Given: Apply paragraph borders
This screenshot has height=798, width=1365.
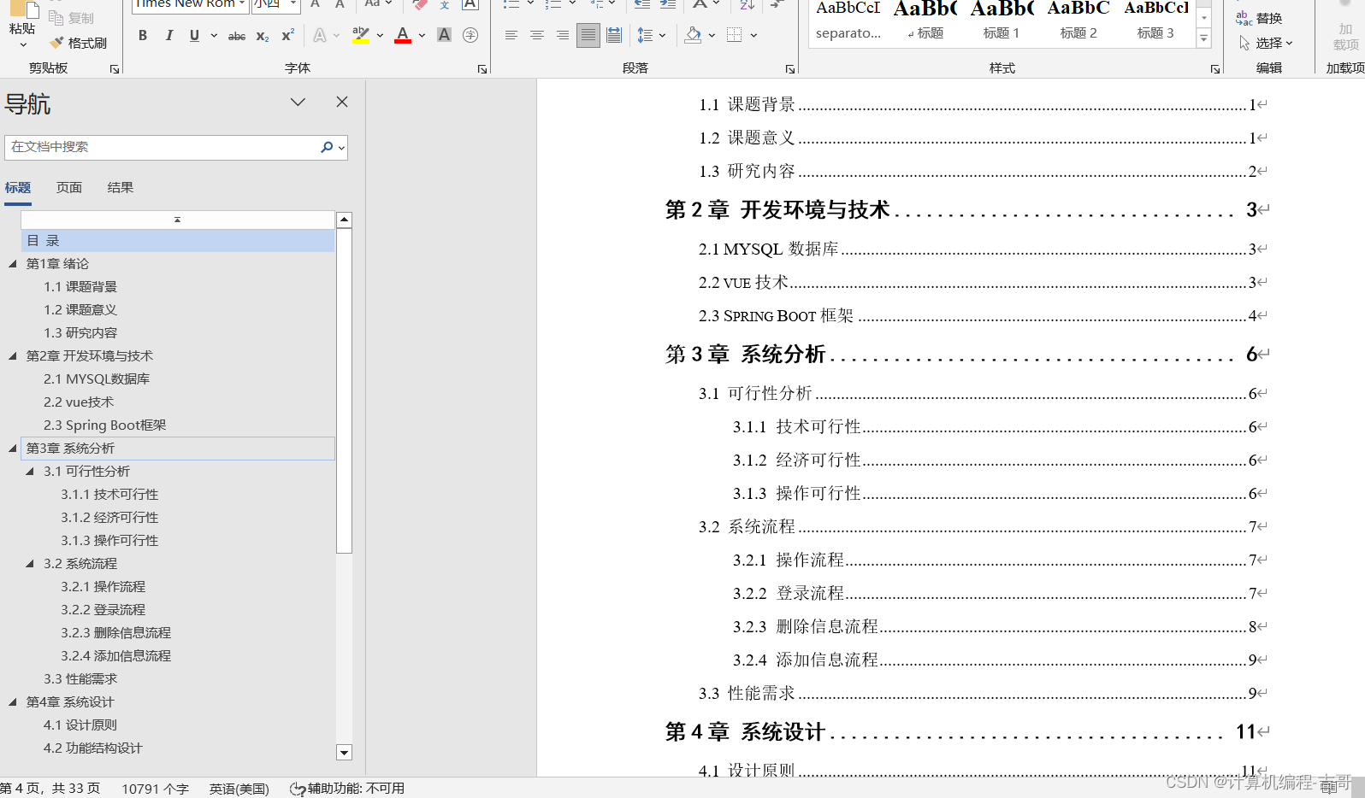Looking at the screenshot, I should pos(734,35).
